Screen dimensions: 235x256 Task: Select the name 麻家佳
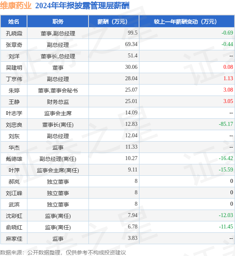point(14,239)
